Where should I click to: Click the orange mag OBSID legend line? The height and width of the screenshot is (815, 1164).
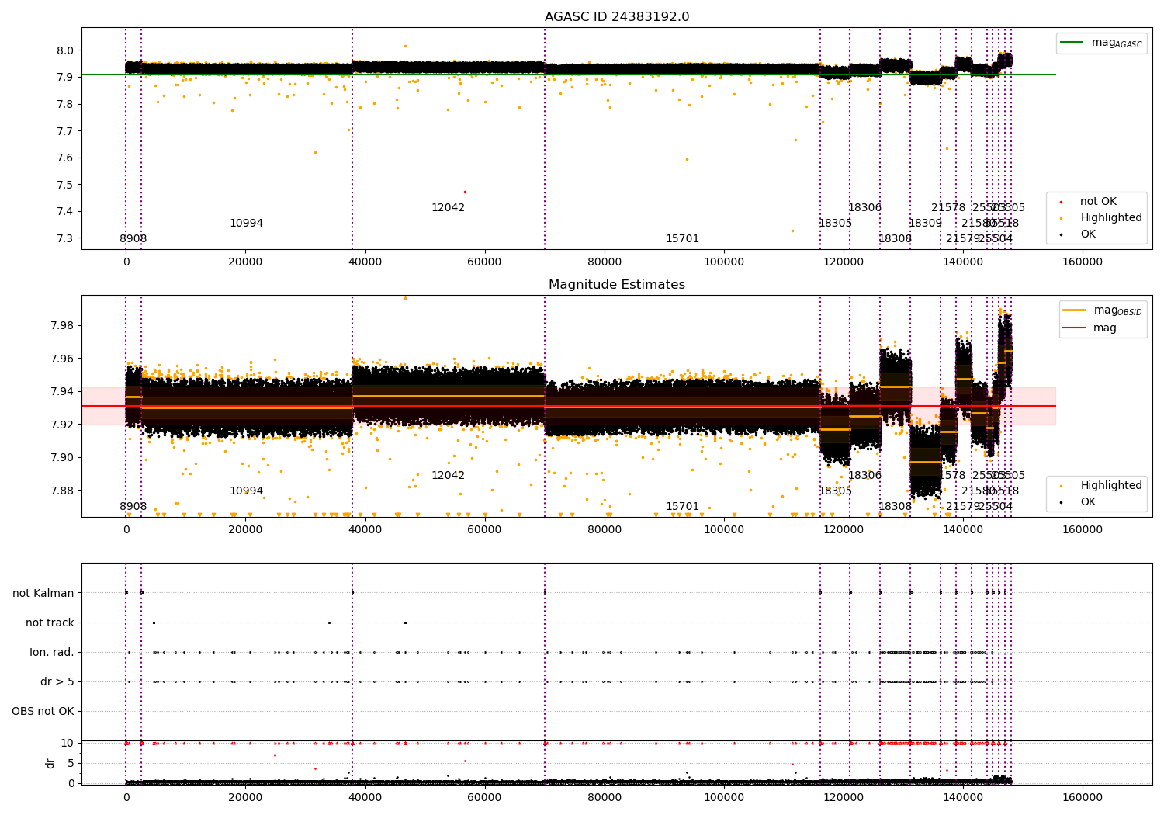(1074, 310)
